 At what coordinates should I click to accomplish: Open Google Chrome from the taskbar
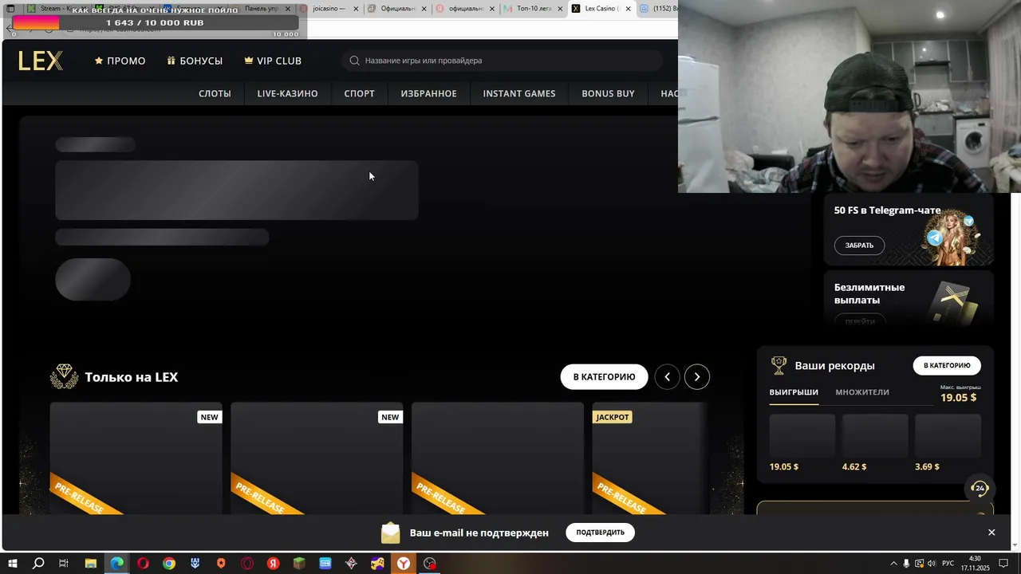pyautogui.click(x=169, y=564)
